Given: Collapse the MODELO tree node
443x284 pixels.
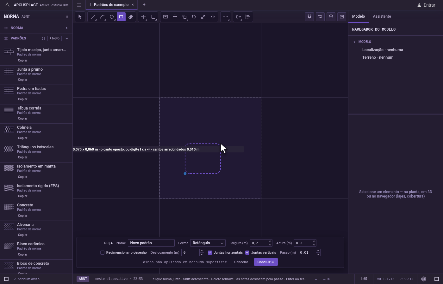Looking at the screenshot, I should (x=354, y=42).
